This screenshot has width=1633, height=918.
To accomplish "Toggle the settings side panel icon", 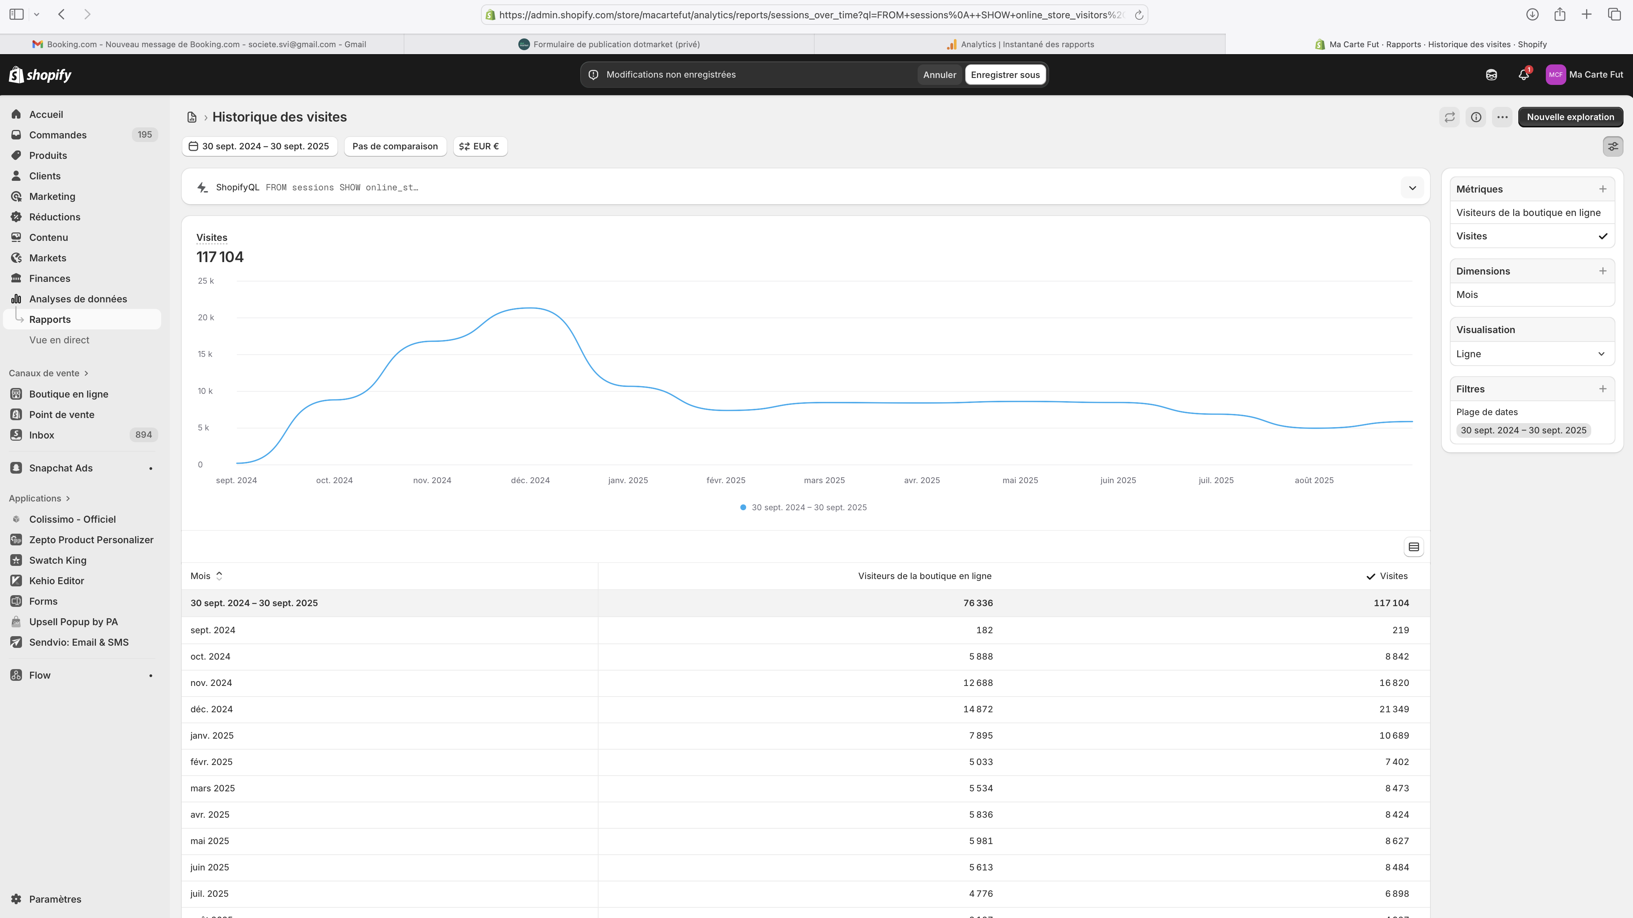I will tap(1613, 146).
